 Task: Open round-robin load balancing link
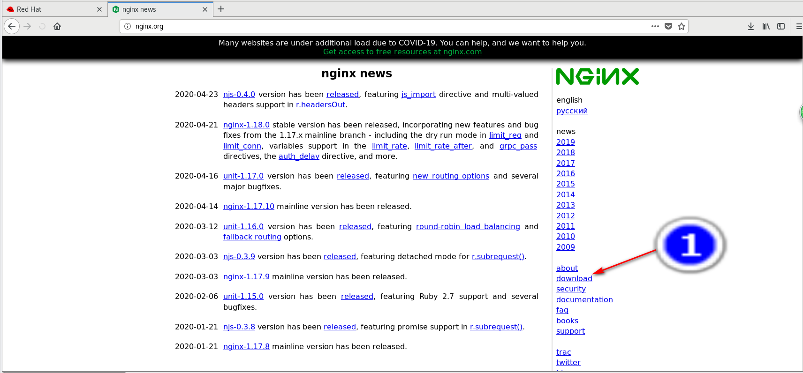[x=468, y=226]
